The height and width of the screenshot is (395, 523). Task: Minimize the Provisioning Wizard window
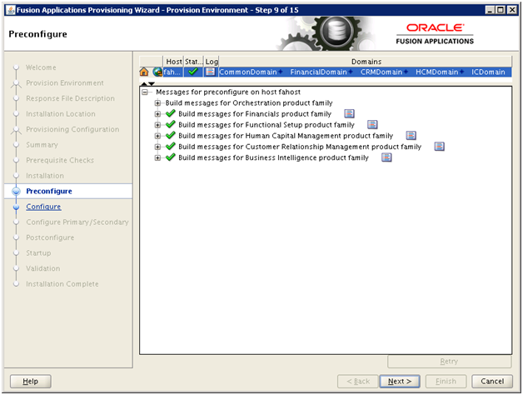click(490, 10)
